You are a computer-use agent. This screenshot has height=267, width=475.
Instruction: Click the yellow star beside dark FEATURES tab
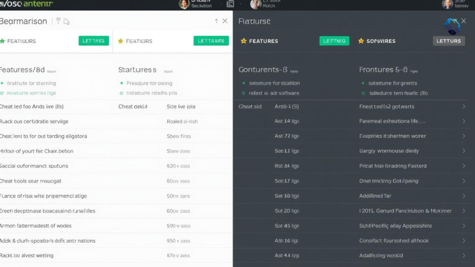point(244,41)
